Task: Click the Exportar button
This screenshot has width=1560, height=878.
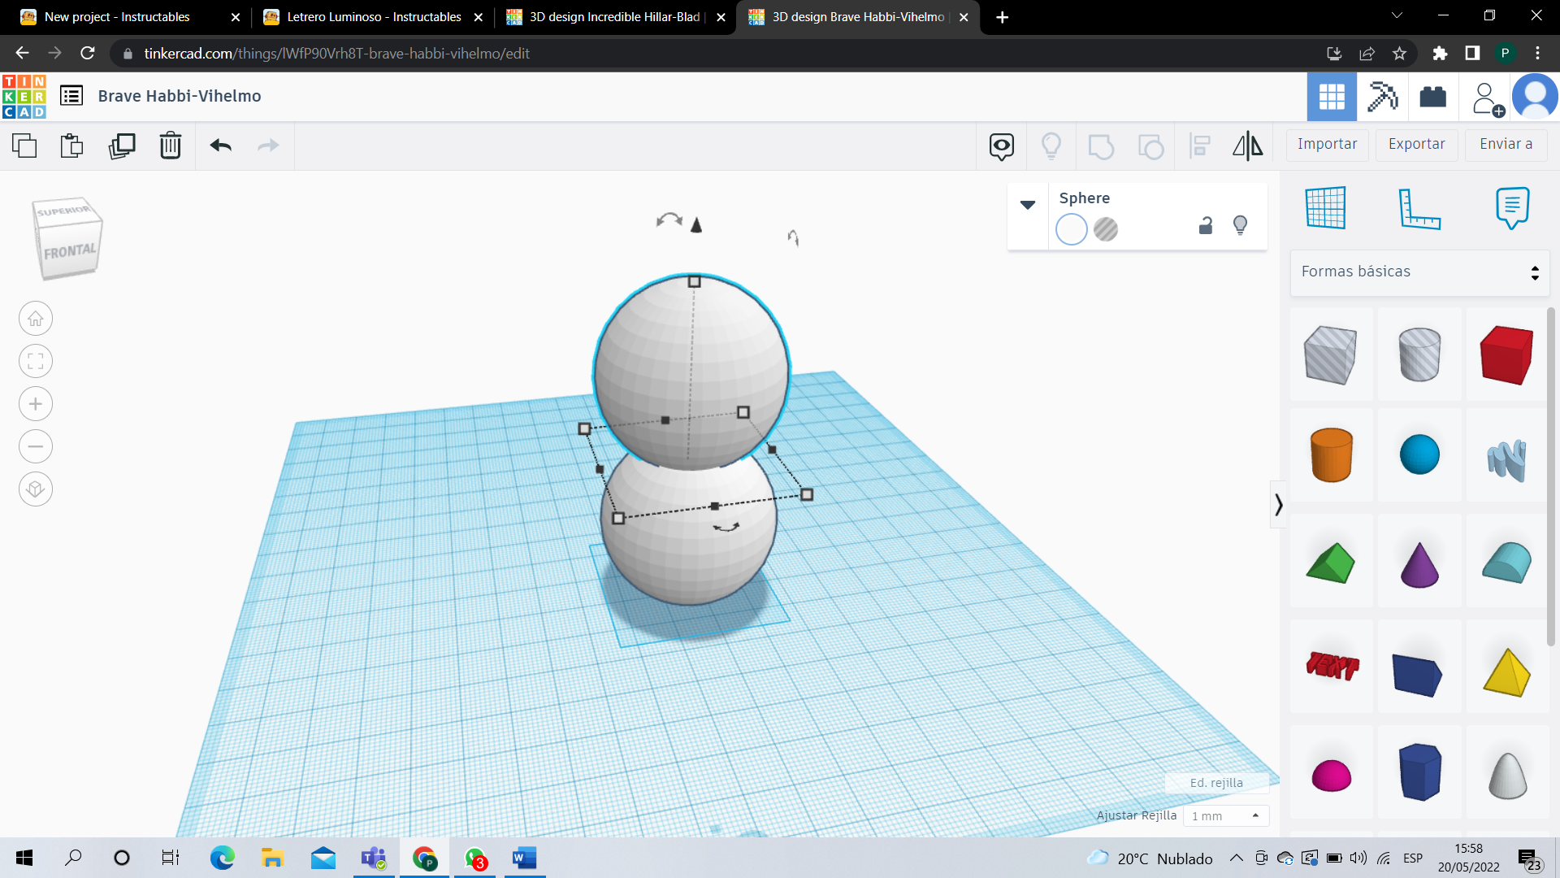Action: tap(1417, 145)
